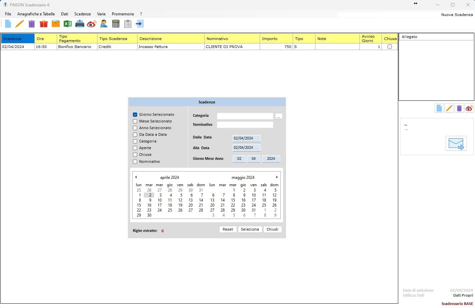Image resolution: width=475 pixels, height=308 pixels.
Task: Open the calculator toolbar icon
Action: point(116,24)
